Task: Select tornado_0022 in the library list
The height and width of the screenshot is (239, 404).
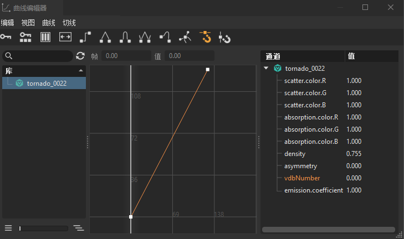Action: 44,83
